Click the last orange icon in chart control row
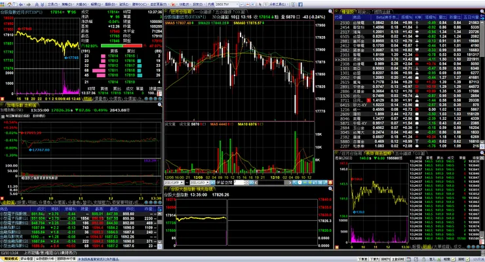Viewport: 485px width, 262px height. click(330, 183)
